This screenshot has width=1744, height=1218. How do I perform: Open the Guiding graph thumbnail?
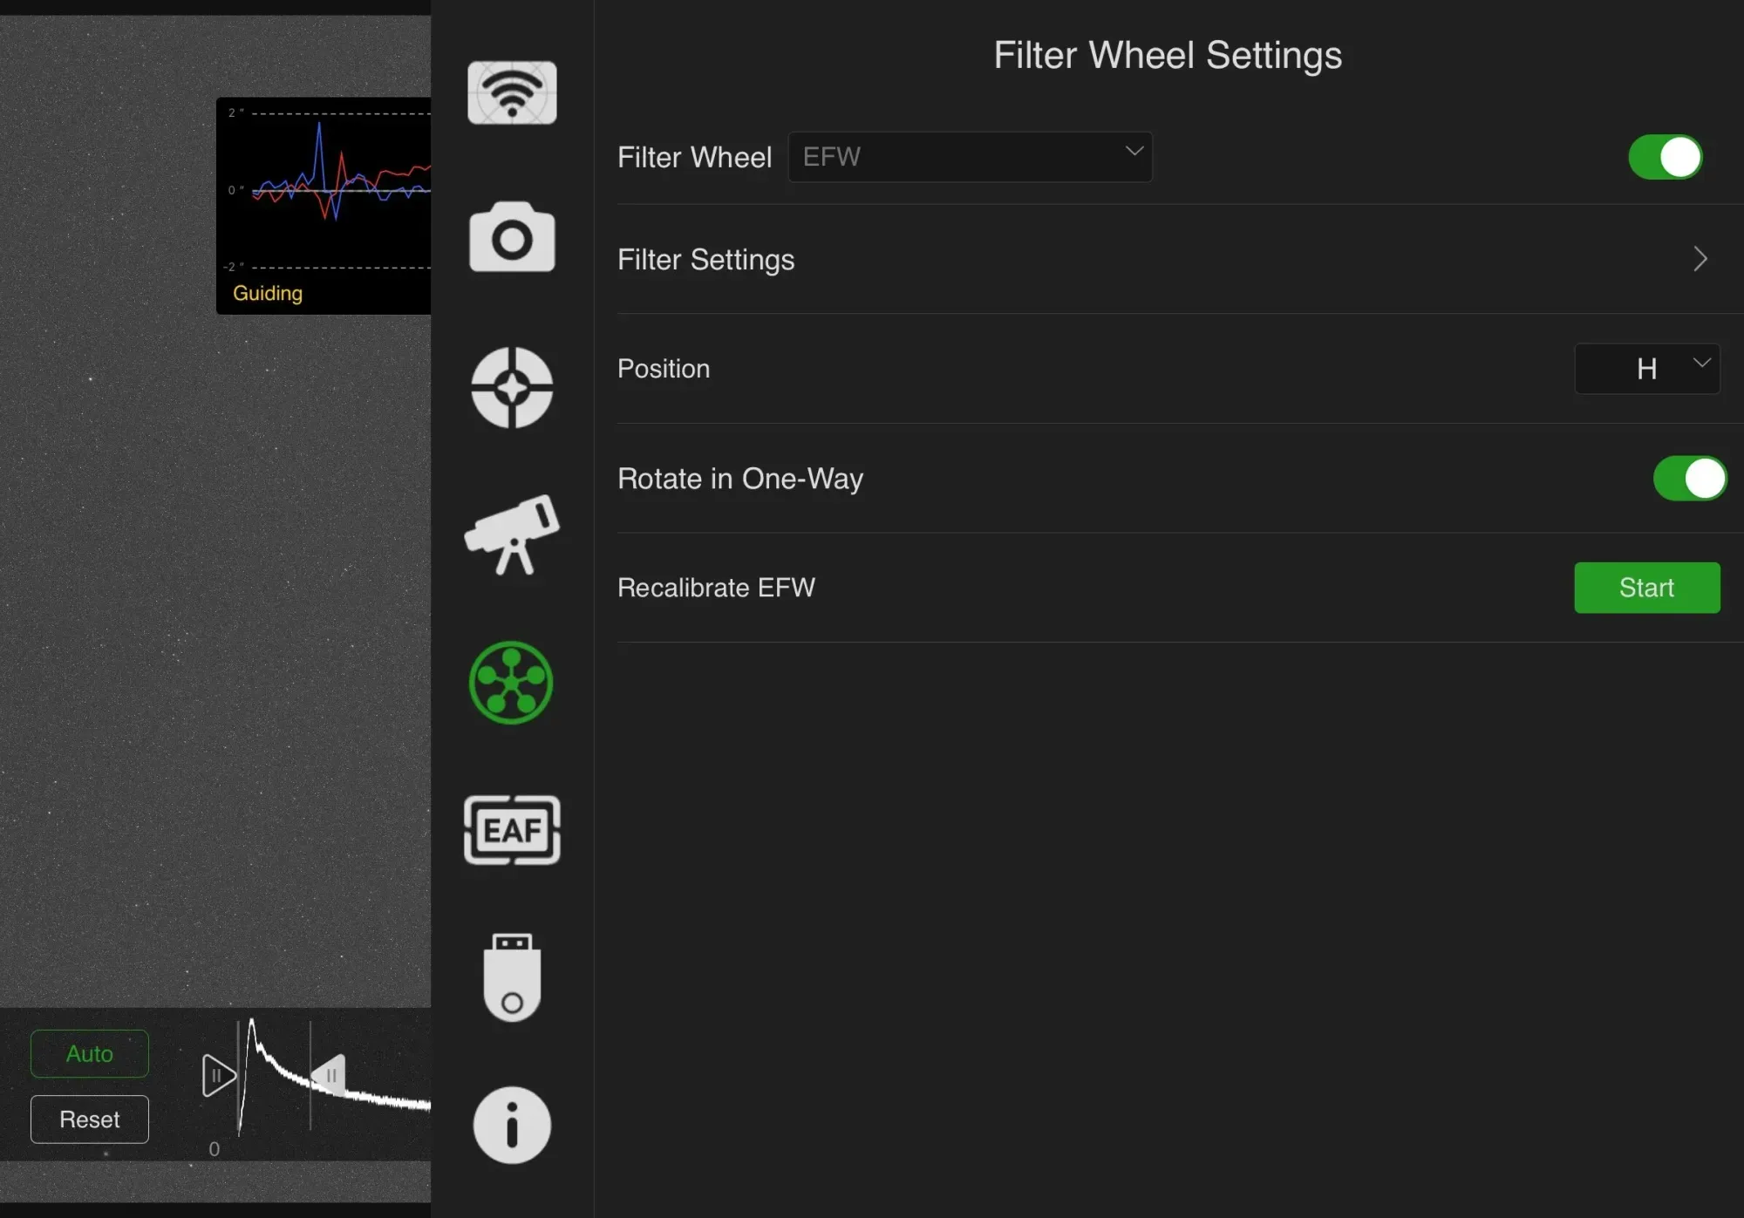click(324, 206)
